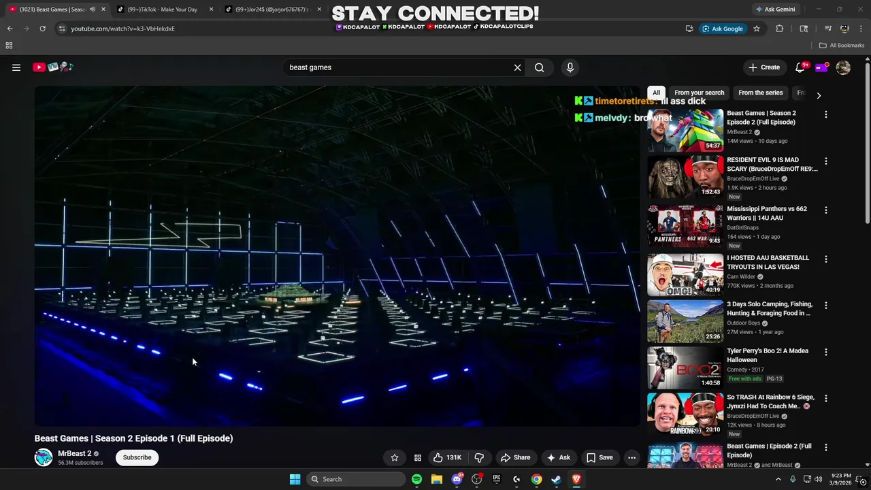Open more actions ellipsis under video
This screenshot has height=490, width=871.
(x=631, y=457)
